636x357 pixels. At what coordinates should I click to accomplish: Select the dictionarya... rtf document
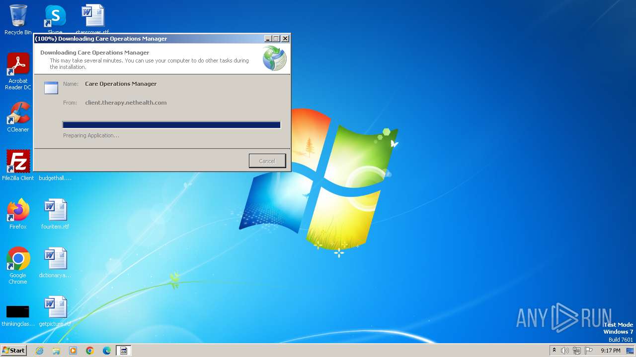tap(55, 262)
